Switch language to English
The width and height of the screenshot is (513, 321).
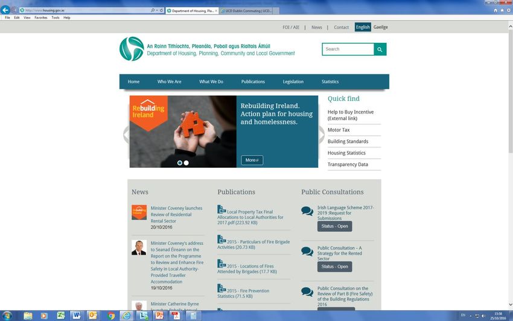coord(363,27)
